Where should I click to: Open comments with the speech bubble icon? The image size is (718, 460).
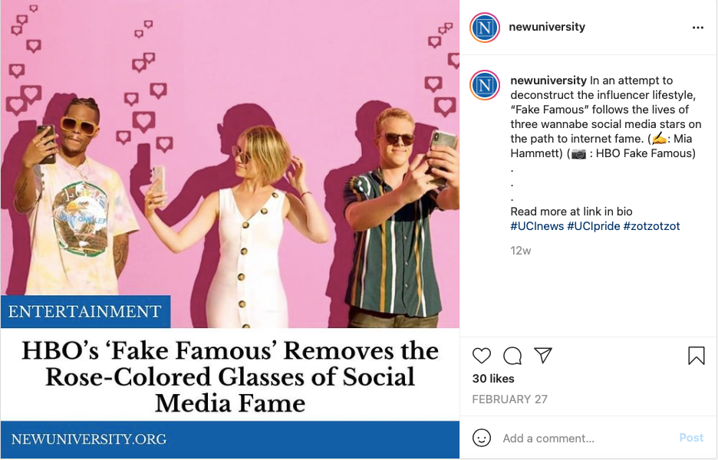click(512, 356)
